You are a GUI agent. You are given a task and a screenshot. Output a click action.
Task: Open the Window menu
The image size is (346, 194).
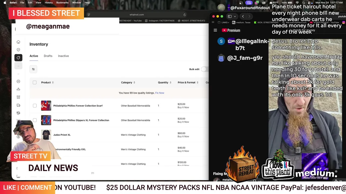(76, 3)
